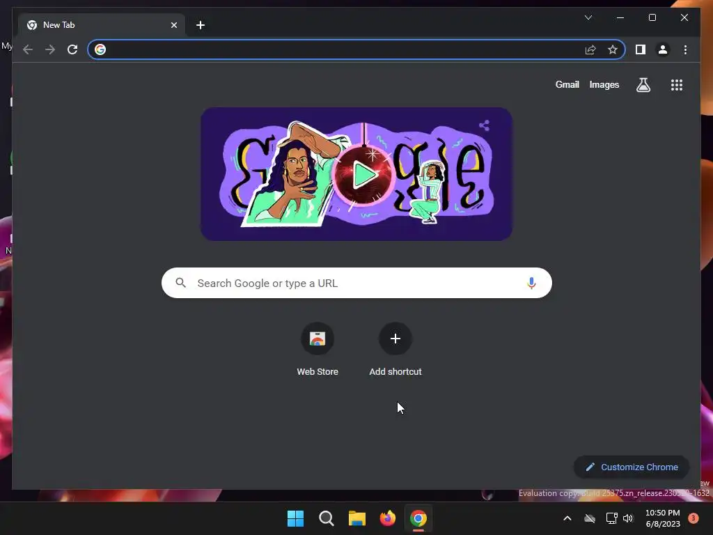713x535 pixels.
Task: Open the clock showing 10:50 PM
Action: 663,518
